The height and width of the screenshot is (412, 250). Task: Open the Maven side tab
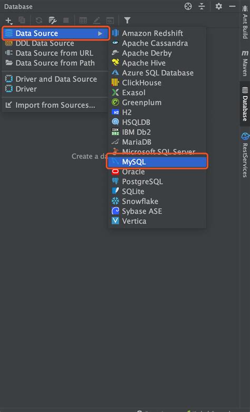coord(245,63)
